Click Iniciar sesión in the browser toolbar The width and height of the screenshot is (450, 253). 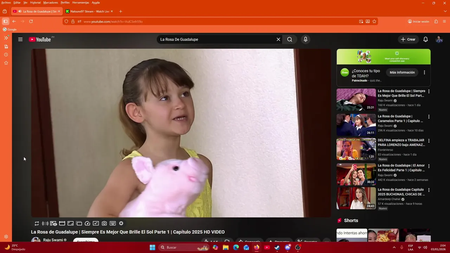[418, 21]
